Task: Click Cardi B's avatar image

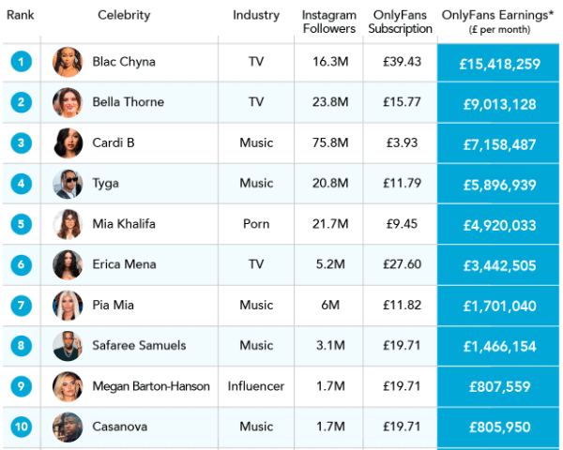Action: [68, 142]
